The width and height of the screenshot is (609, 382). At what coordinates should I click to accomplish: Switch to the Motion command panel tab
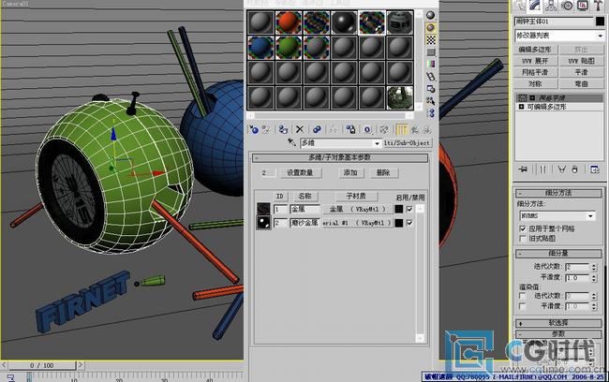(x=567, y=6)
